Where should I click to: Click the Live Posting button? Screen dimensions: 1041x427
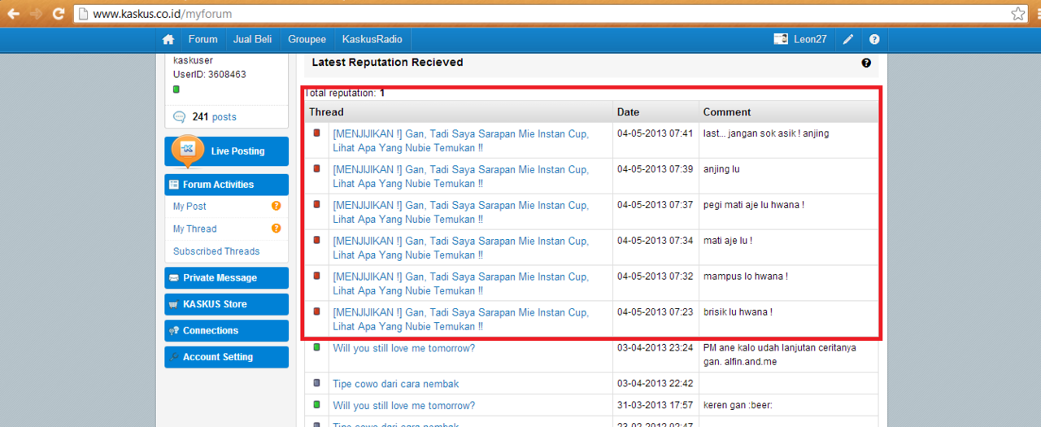237,151
